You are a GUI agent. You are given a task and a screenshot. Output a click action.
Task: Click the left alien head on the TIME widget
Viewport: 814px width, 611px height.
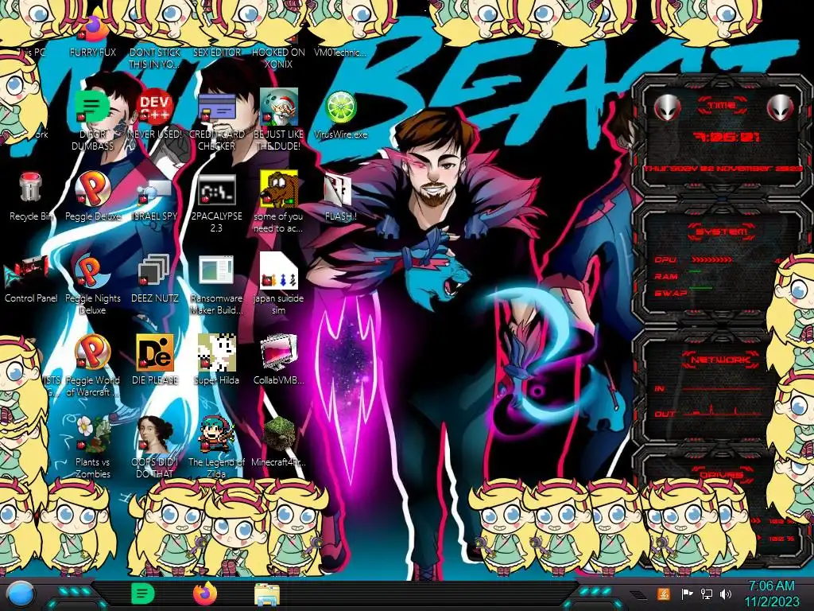pyautogui.click(x=667, y=108)
